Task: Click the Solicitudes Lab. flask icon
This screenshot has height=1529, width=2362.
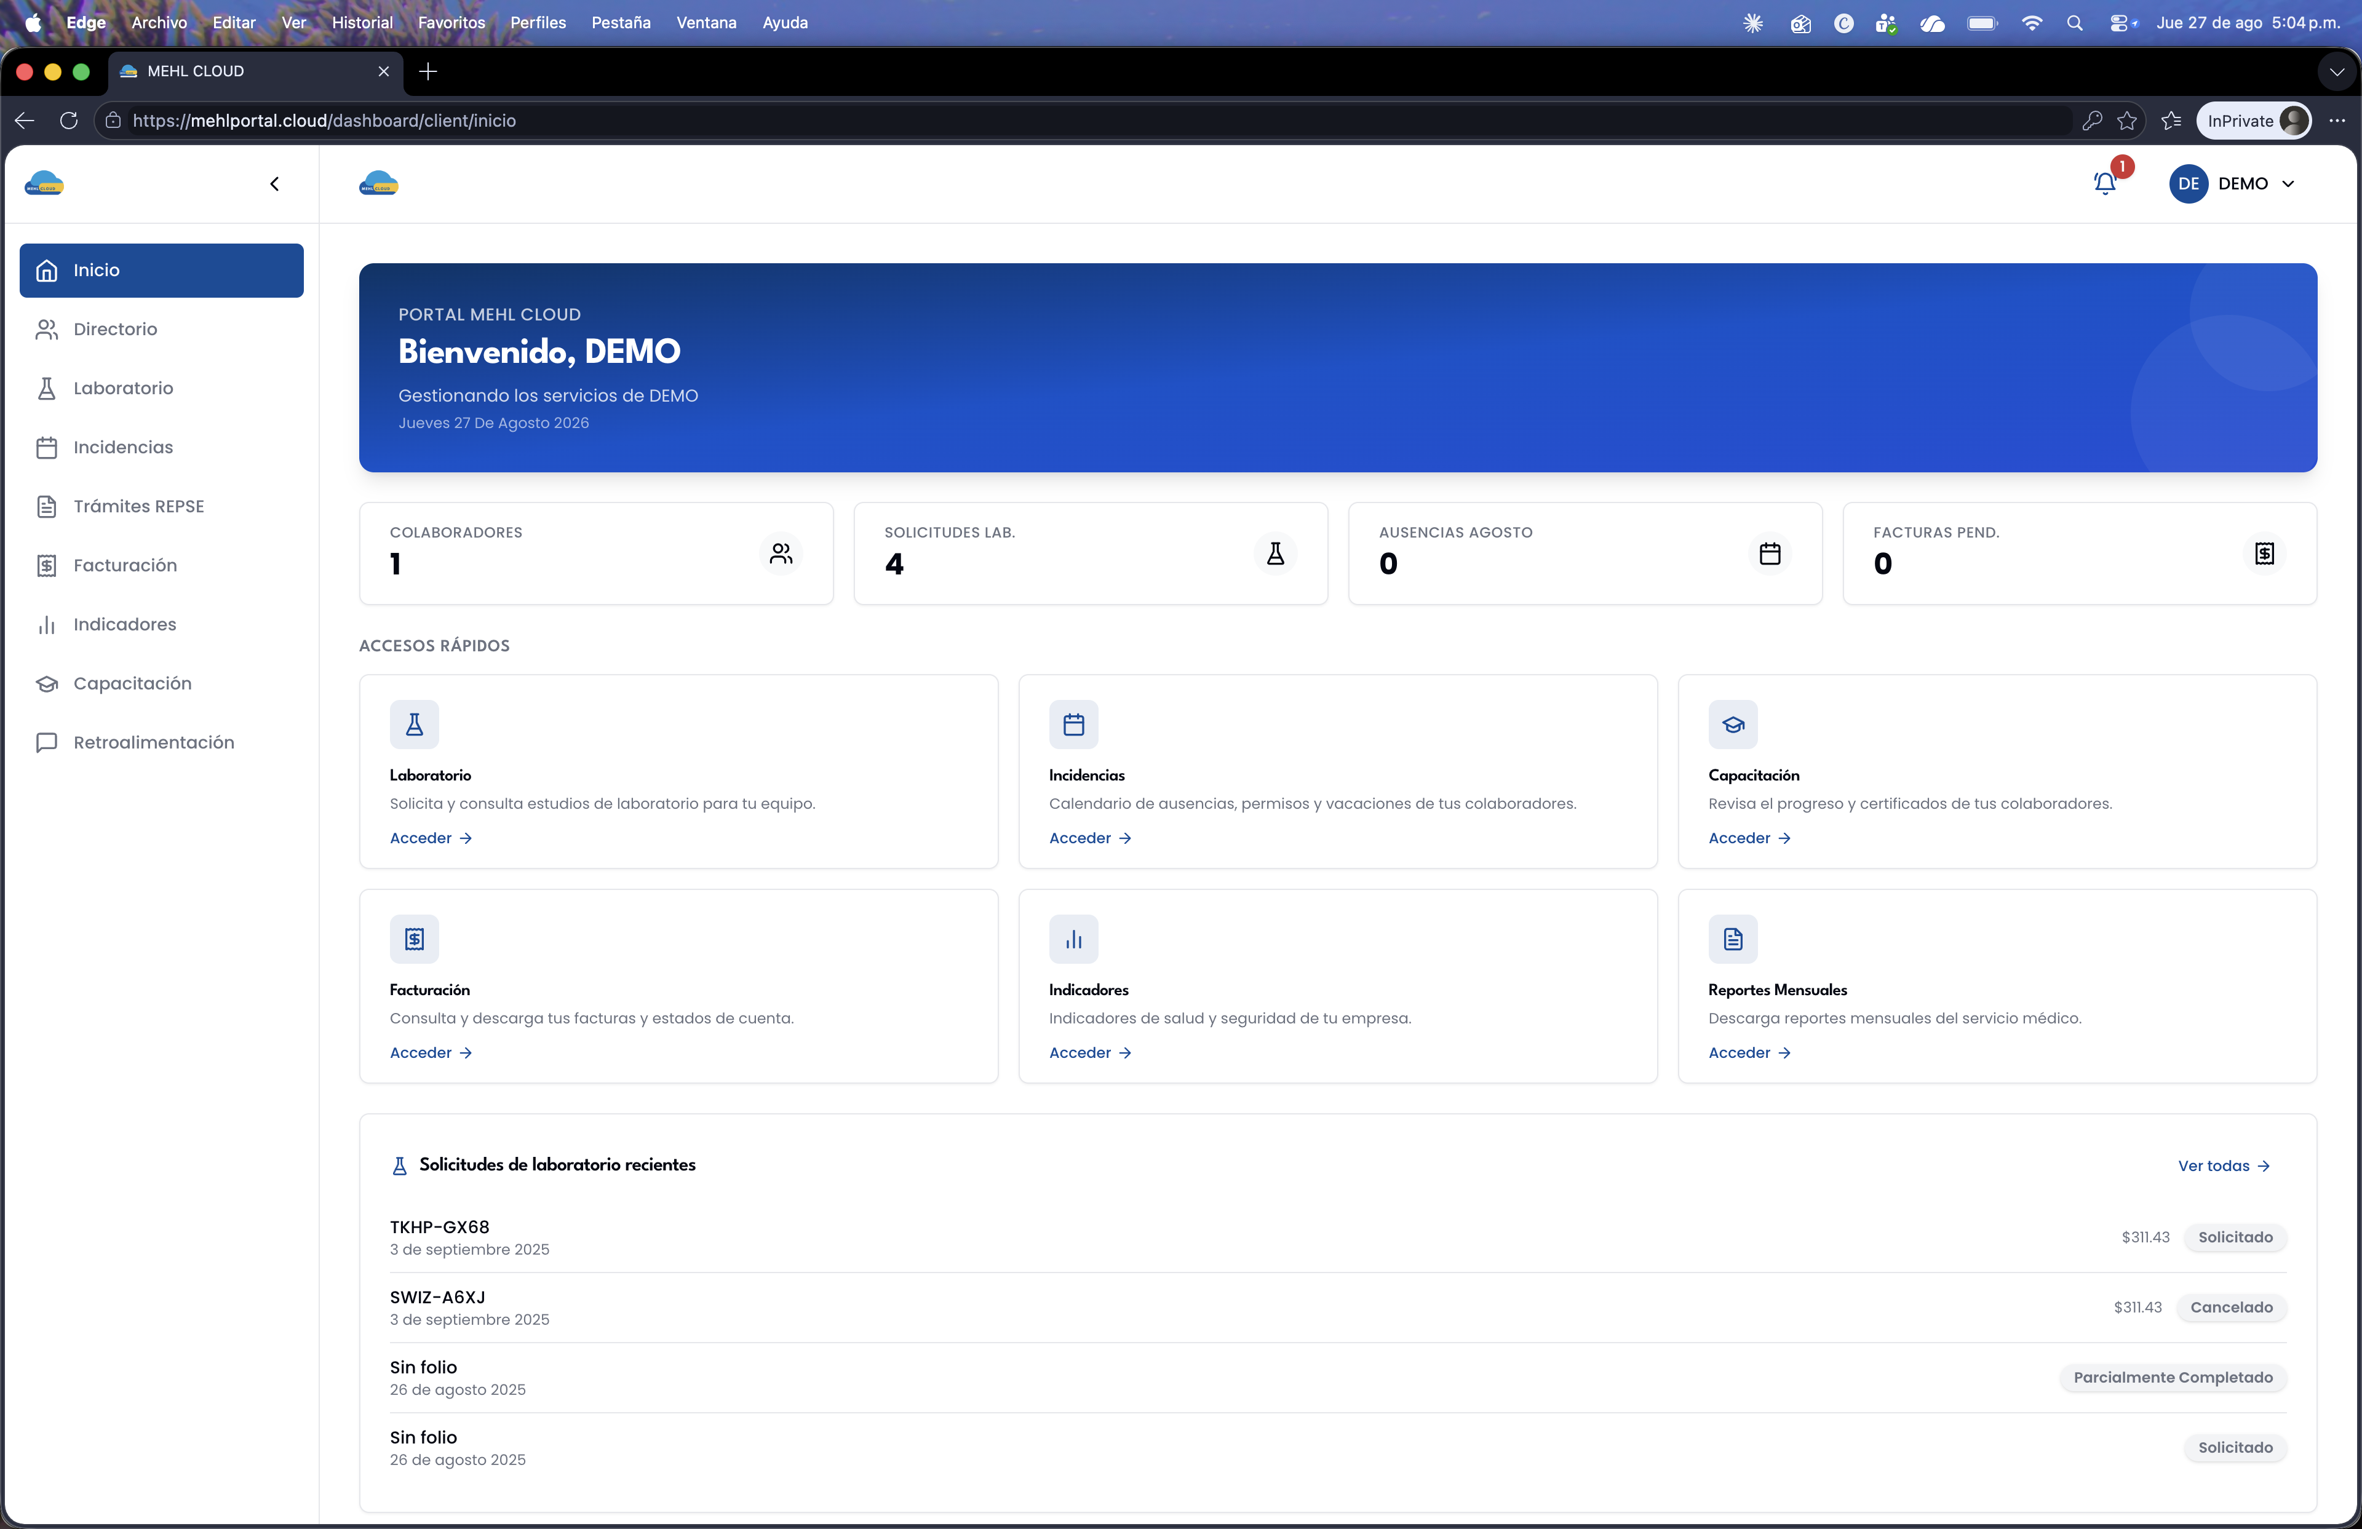Action: pos(1275,554)
